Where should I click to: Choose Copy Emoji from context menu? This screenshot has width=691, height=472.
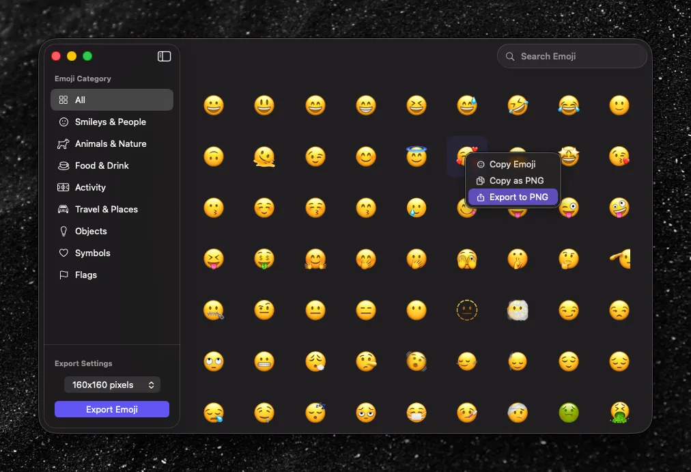pyautogui.click(x=513, y=164)
